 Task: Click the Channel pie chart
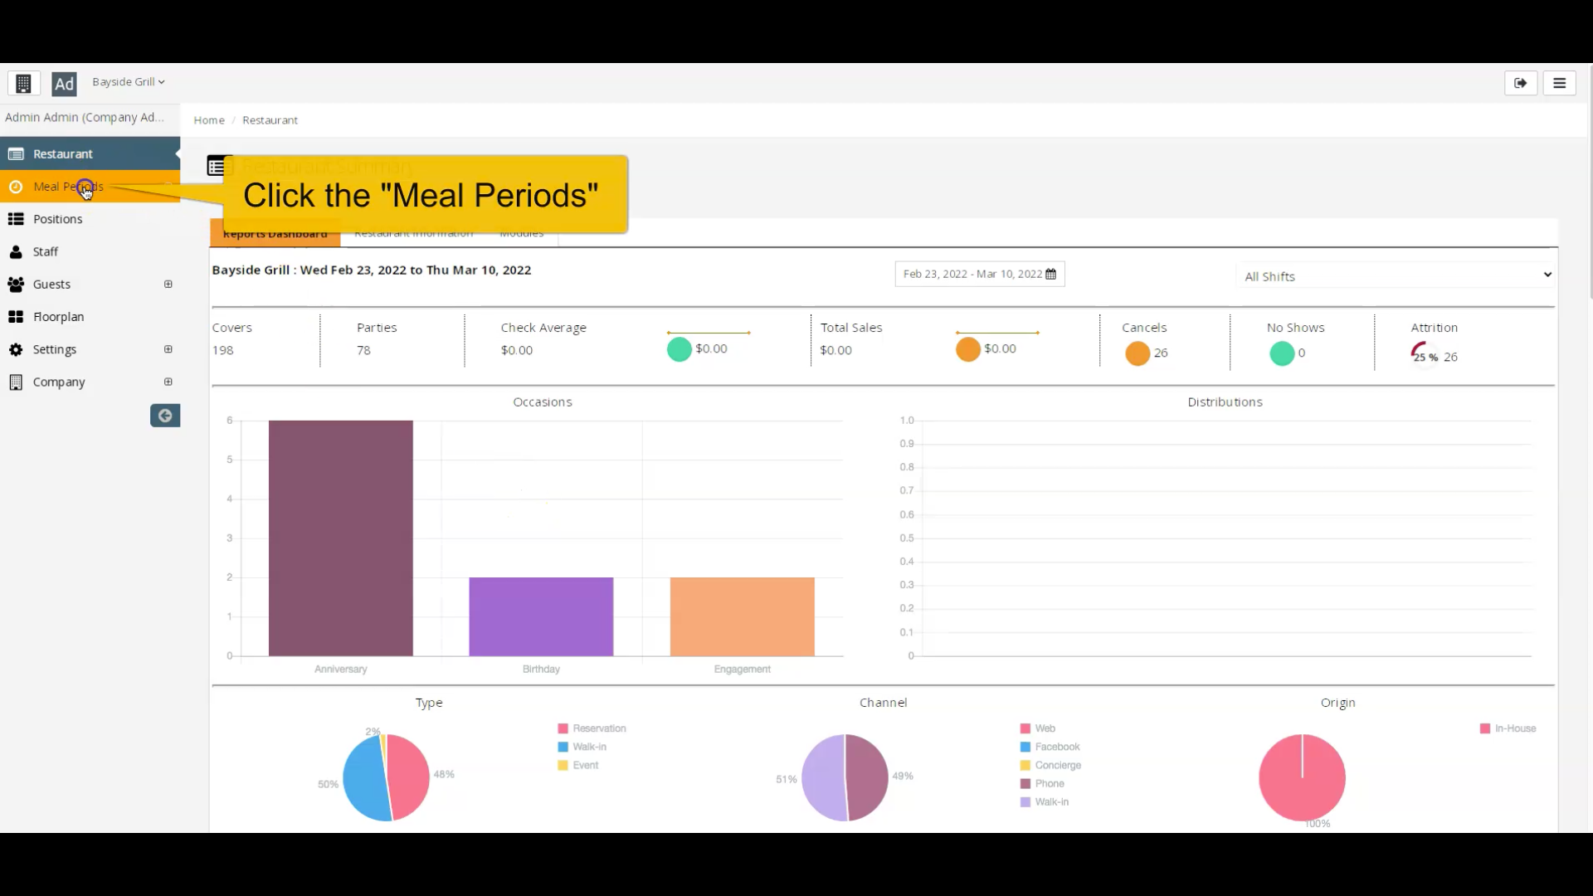(x=845, y=777)
